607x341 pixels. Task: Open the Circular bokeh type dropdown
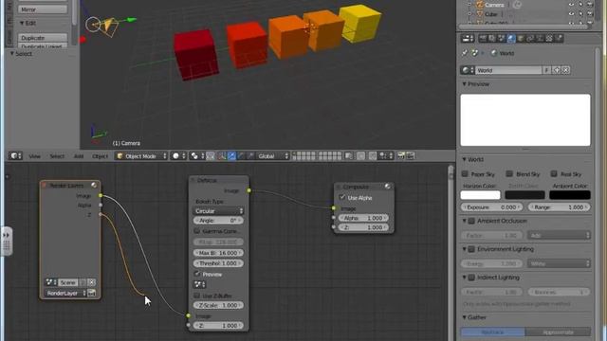click(218, 210)
